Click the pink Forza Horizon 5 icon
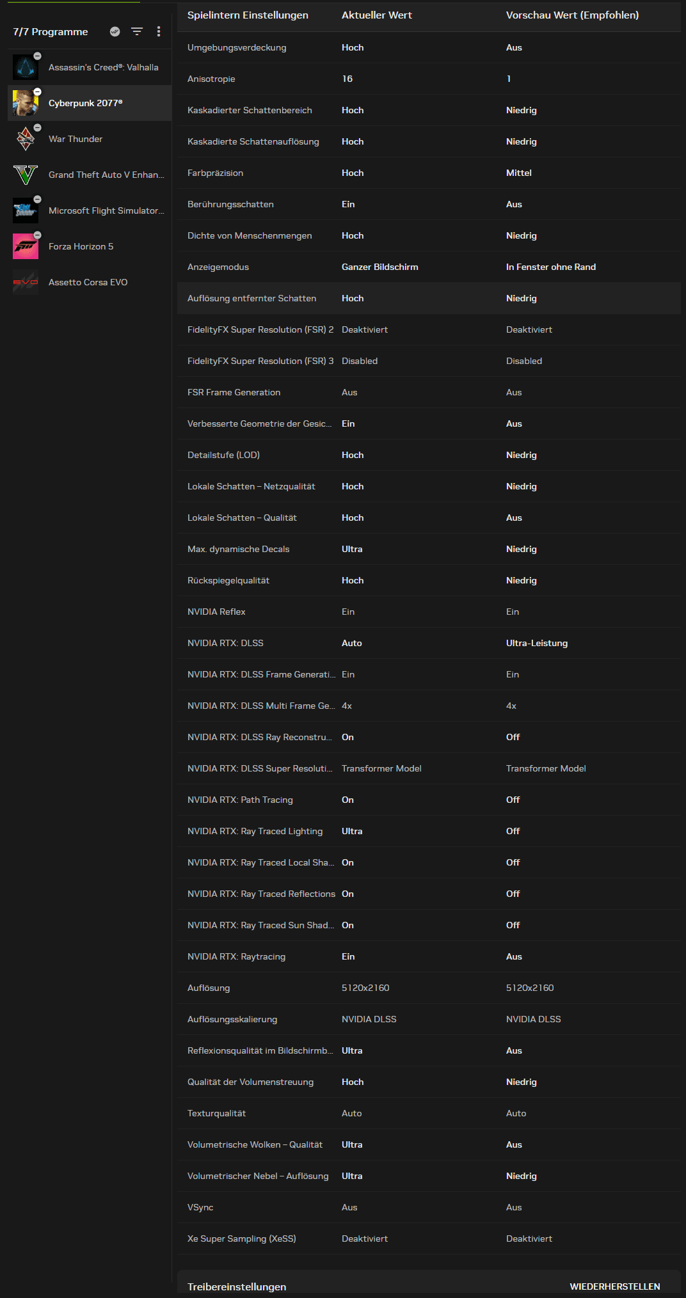The width and height of the screenshot is (686, 1298). [x=26, y=246]
